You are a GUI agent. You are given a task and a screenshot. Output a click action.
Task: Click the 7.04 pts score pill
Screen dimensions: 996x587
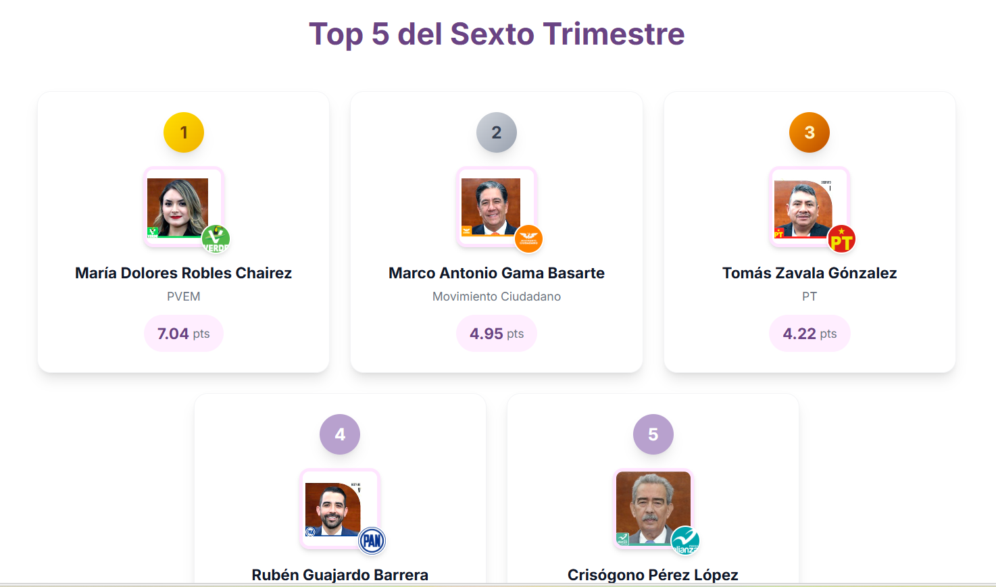[x=184, y=334]
